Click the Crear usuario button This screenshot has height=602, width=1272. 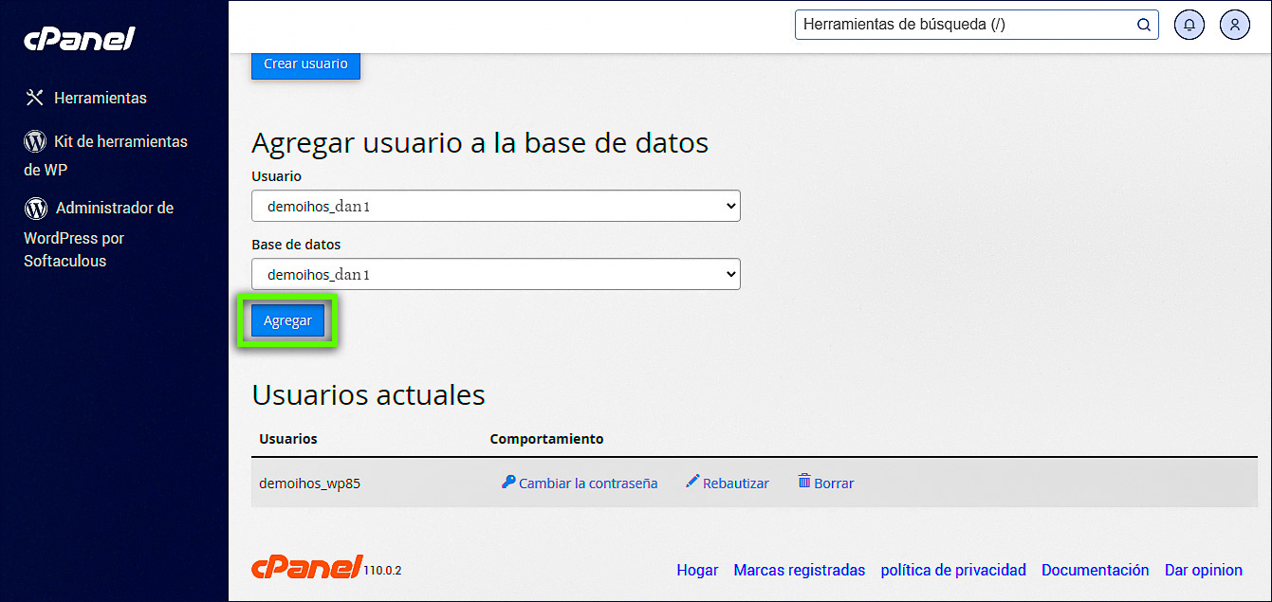pyautogui.click(x=305, y=64)
